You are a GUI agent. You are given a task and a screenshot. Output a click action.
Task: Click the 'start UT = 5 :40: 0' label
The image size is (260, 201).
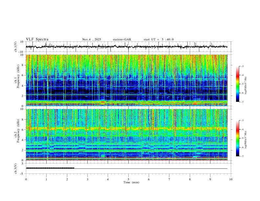tap(159, 39)
